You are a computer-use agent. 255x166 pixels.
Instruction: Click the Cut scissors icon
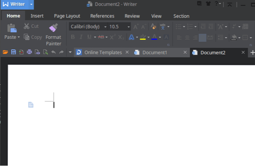click(x=27, y=26)
